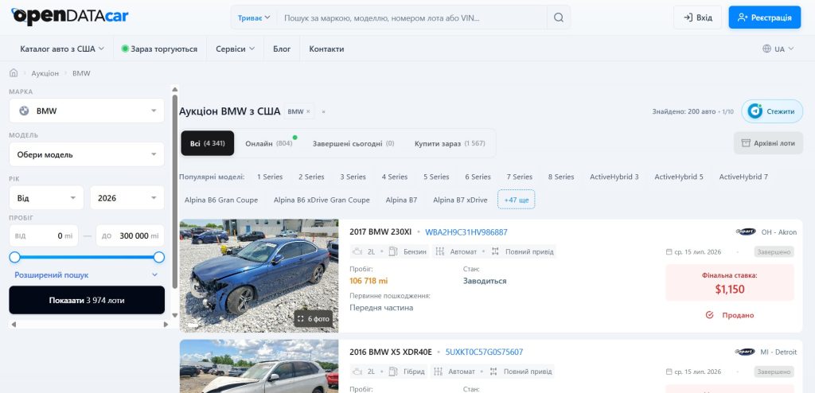Screen dimensions: 815x393
Task: Click the home breadcrumb icon
Action: [x=14, y=72]
